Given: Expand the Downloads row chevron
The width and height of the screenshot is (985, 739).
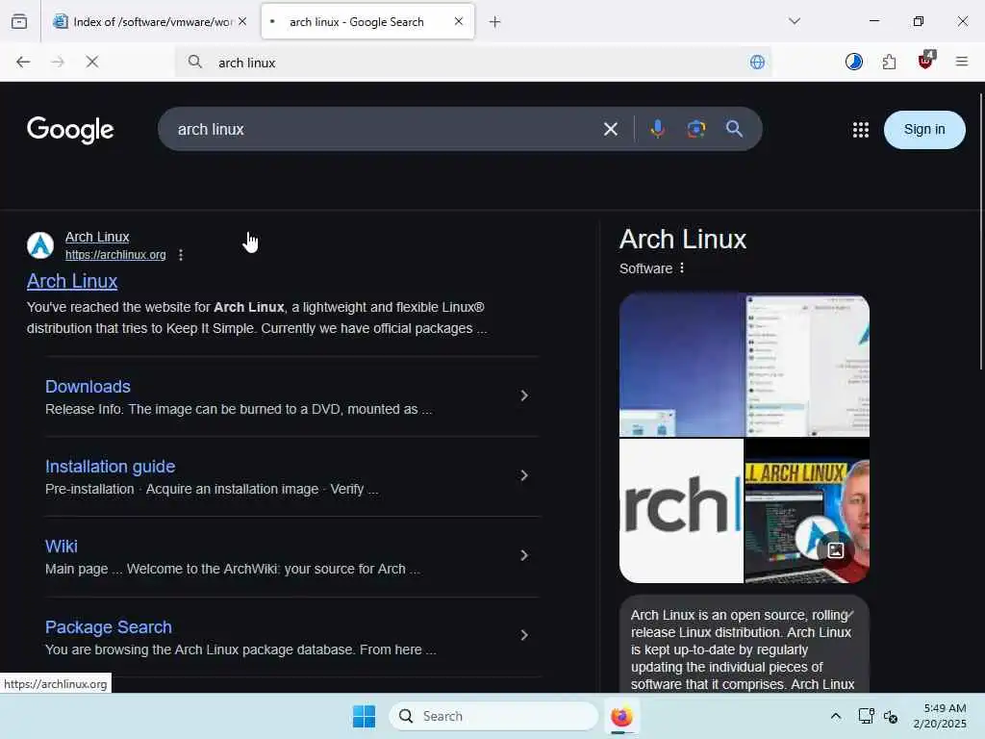Looking at the screenshot, I should 524,395.
